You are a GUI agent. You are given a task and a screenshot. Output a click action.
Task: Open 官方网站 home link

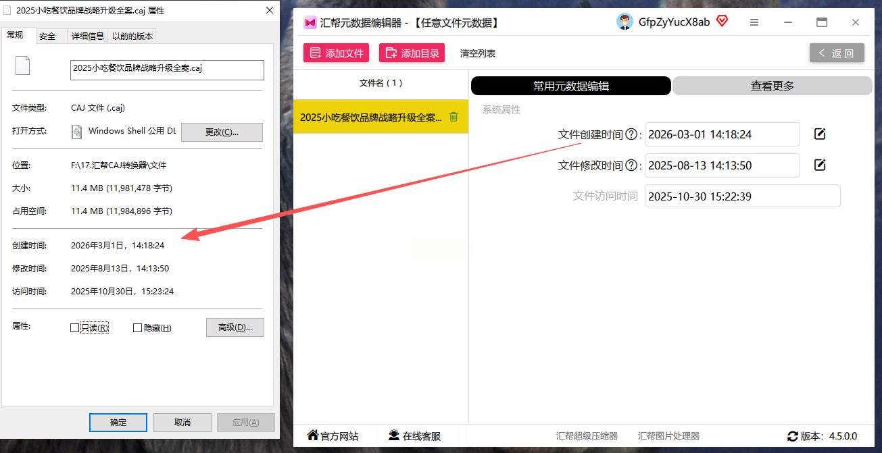333,436
